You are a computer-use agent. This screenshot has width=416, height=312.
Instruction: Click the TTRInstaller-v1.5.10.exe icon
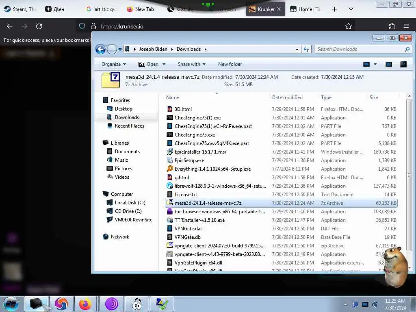tap(170, 220)
